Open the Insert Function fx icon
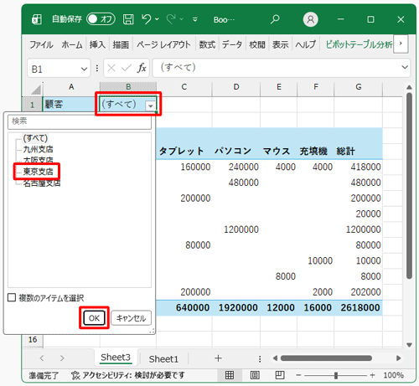The width and height of the screenshot is (419, 386). [x=142, y=68]
